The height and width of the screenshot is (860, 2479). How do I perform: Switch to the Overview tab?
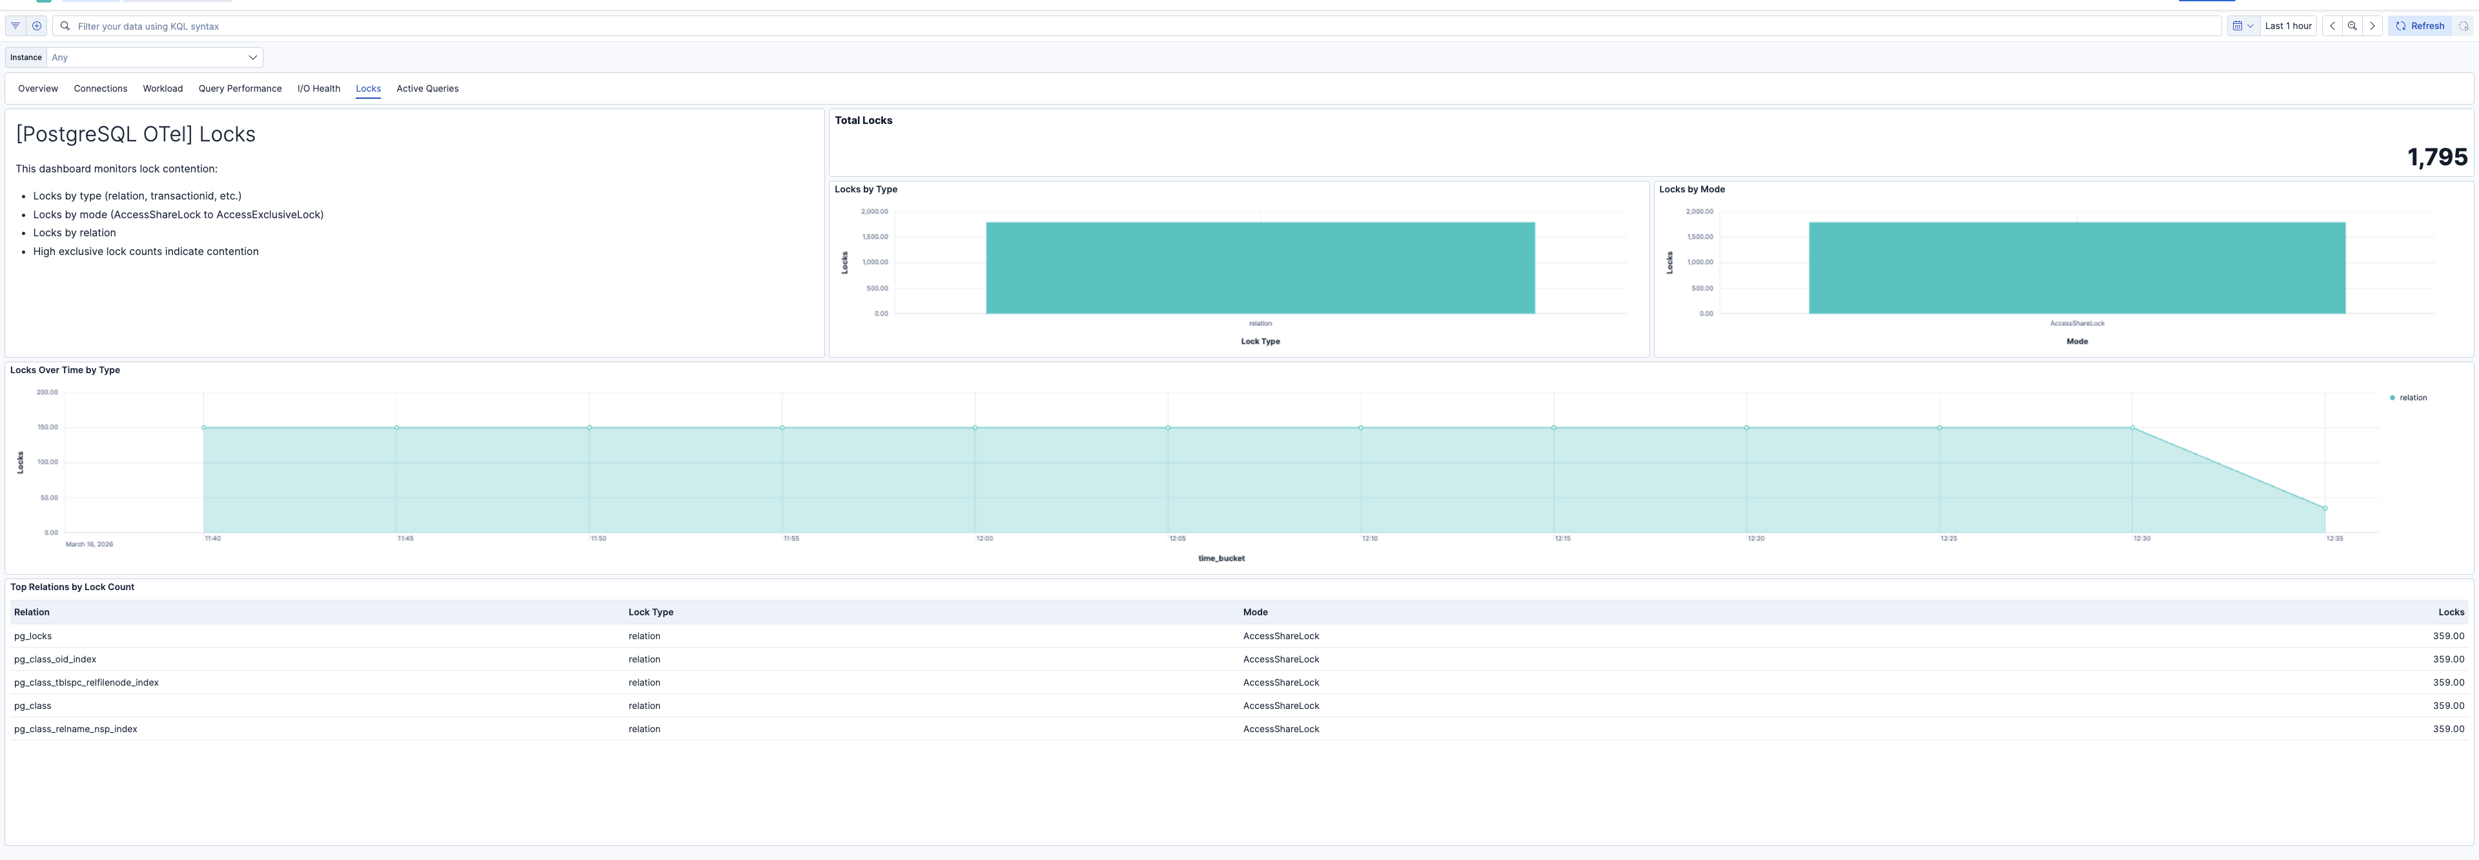click(37, 88)
